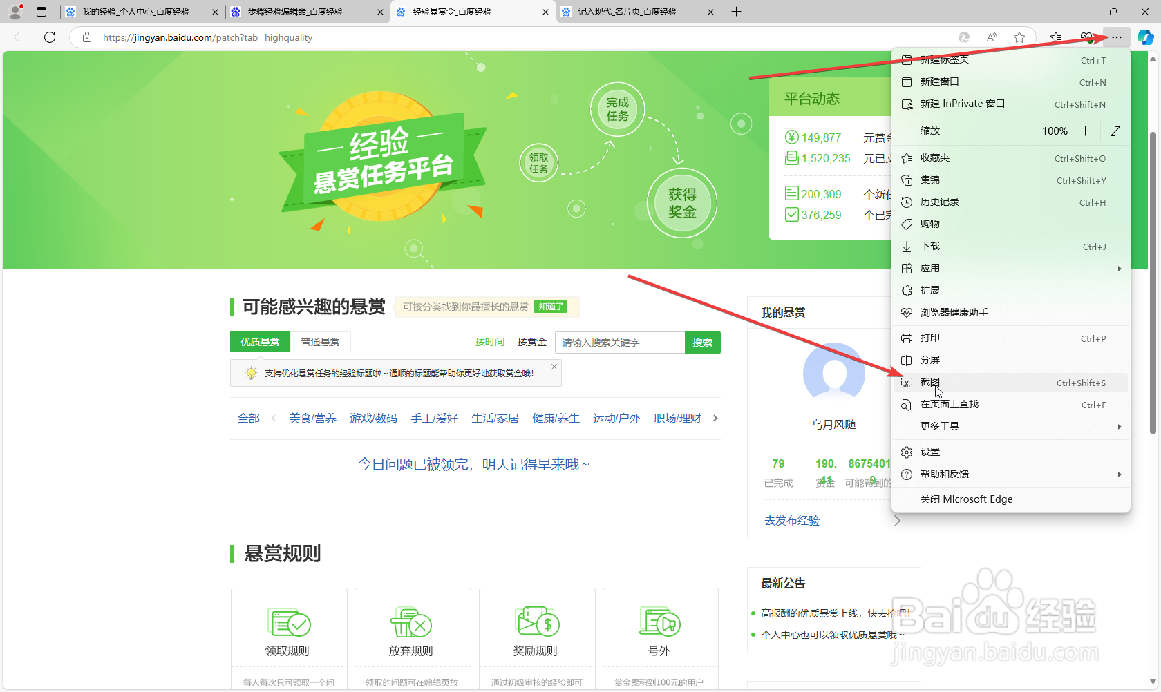Image resolution: width=1161 pixels, height=692 pixels.
Task: Select the 普通悬赏 tab
Action: (x=320, y=342)
